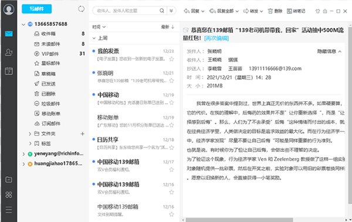Star the 中国移动 12/19 email
This screenshot has height=222, width=352.
tap(171, 103)
